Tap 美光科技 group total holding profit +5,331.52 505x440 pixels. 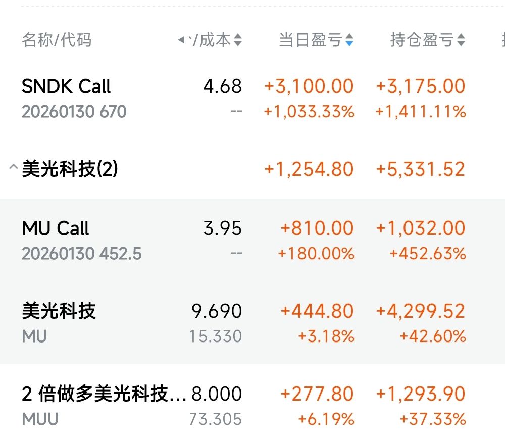pos(420,170)
